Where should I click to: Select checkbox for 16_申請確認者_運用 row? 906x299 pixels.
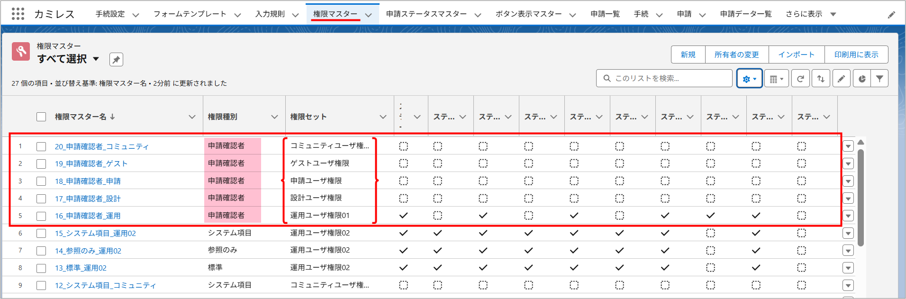[41, 216]
